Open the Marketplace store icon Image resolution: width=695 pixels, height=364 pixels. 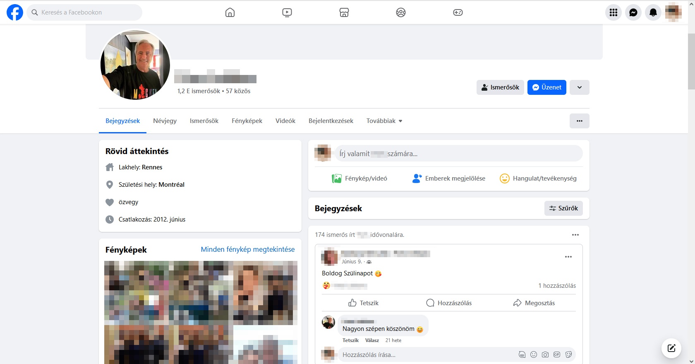tap(344, 12)
